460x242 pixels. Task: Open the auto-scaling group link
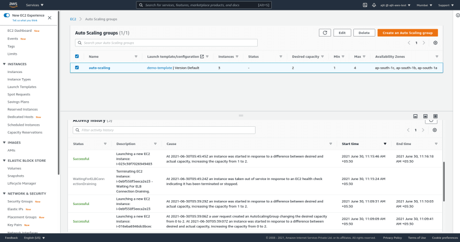(x=99, y=68)
